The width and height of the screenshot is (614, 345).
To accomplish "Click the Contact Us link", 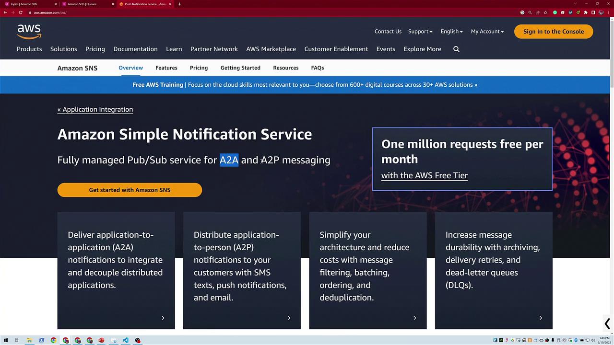I will tap(388, 32).
